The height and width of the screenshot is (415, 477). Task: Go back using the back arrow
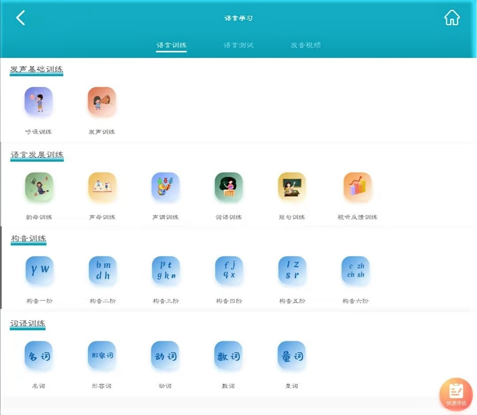pos(20,18)
